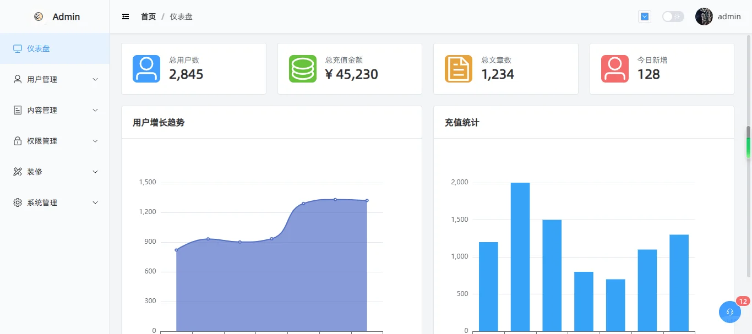
Task: Click the 总用户数 user icon
Action: [146, 68]
